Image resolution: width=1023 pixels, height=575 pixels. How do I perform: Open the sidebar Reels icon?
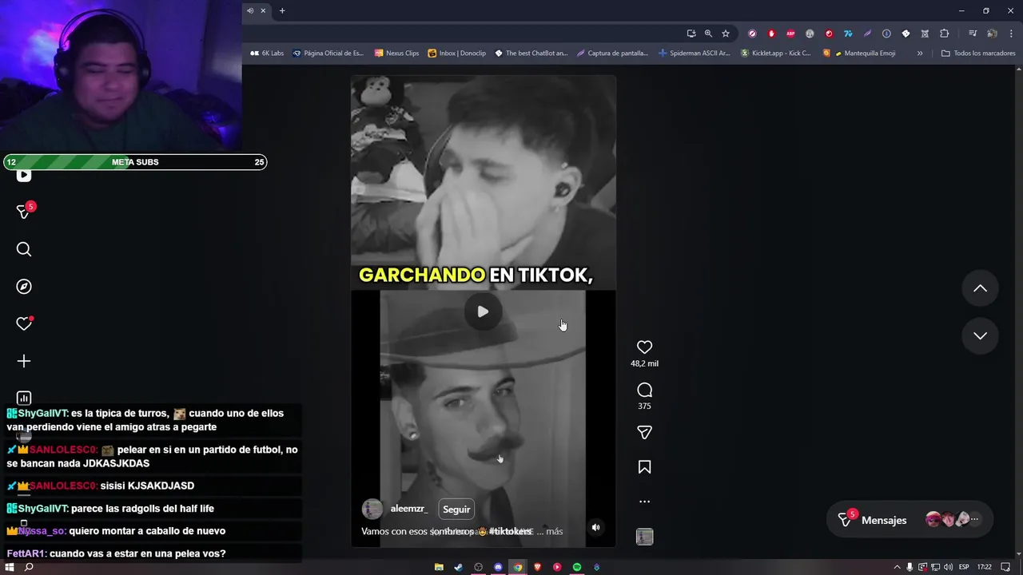[24, 176]
